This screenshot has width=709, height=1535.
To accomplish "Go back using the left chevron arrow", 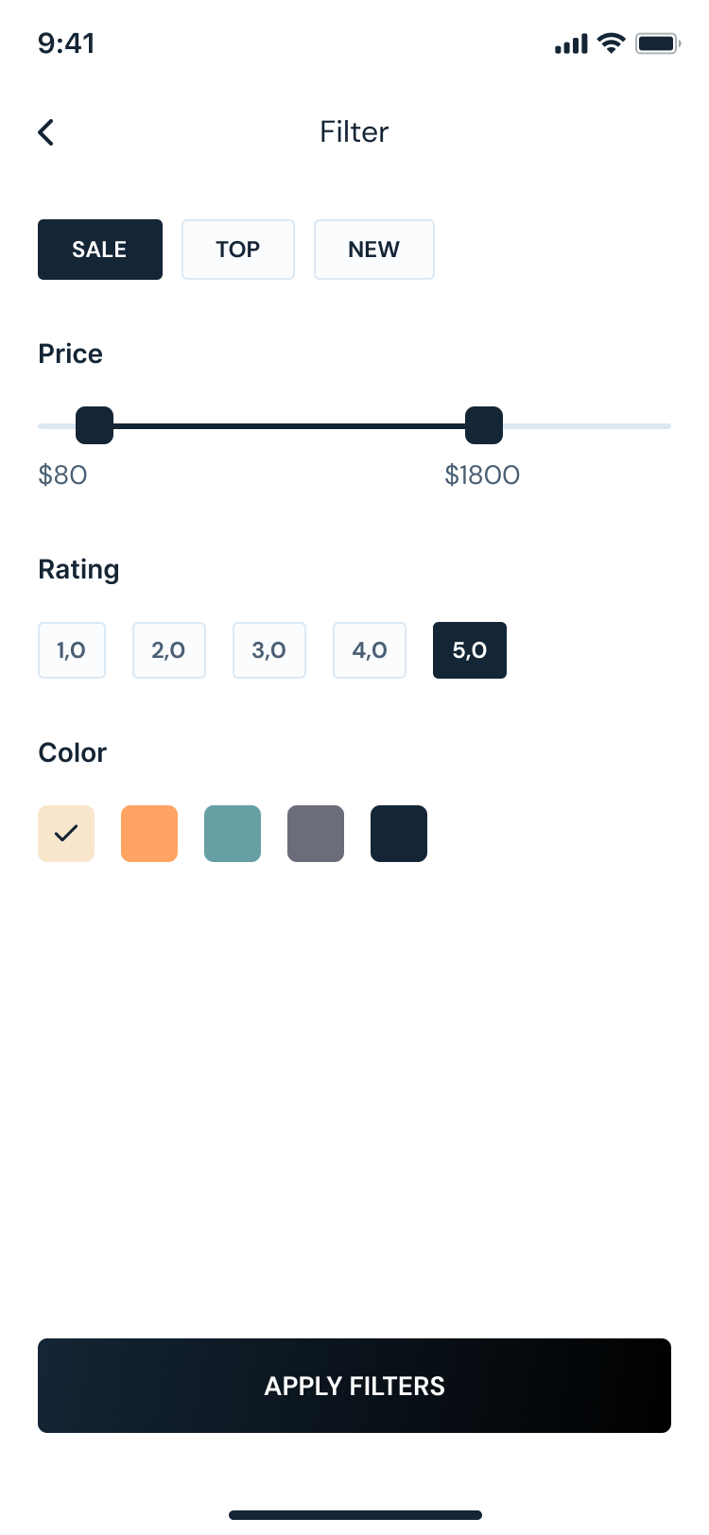I will (x=46, y=132).
